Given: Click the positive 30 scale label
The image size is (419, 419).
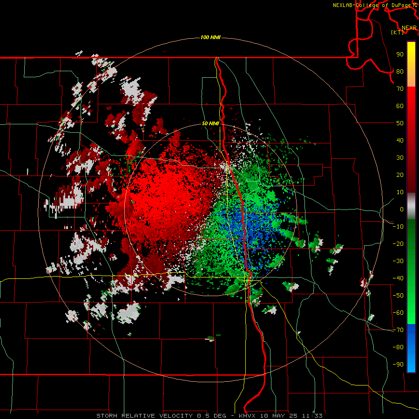Looking at the screenshot, I should pos(400,158).
